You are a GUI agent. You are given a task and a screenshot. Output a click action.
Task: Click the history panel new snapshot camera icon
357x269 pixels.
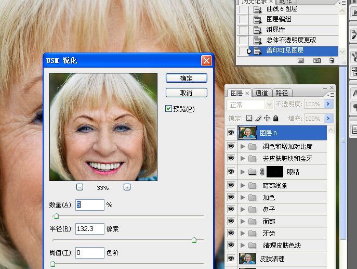(316, 60)
